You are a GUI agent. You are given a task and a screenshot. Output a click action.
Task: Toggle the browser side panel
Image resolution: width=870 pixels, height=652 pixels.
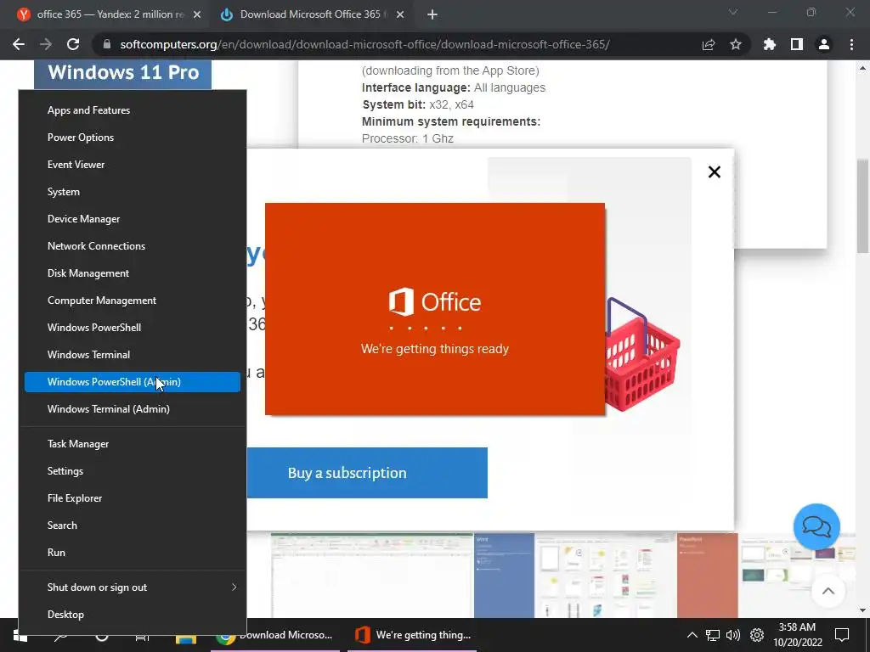point(797,44)
